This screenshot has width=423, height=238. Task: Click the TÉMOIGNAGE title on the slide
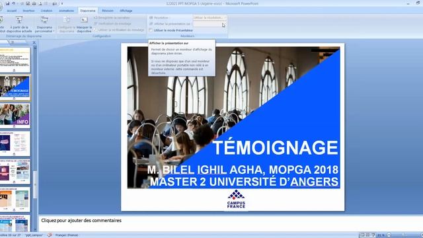[275, 147]
